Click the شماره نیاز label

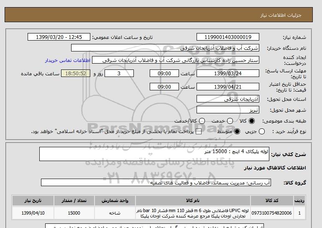pos(294,37)
